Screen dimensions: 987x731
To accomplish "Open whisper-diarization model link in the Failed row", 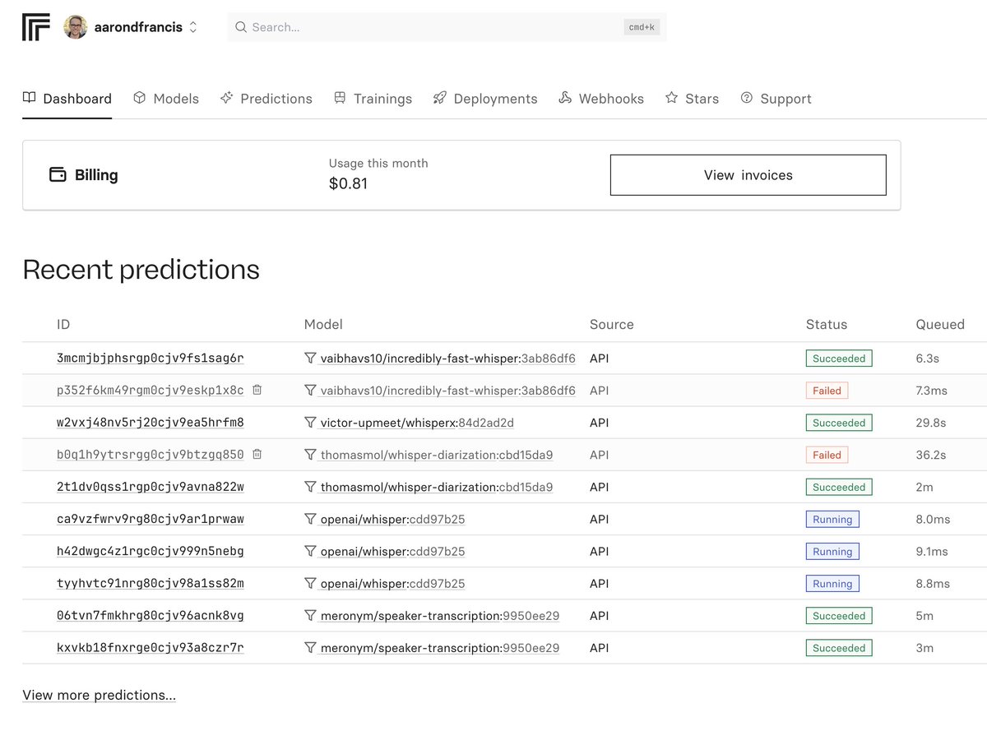I will tap(436, 455).
